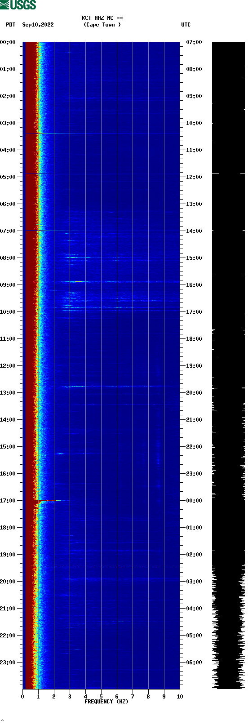Click the frequency axis tick label 2
The image size is (248, 725).
click(54, 697)
